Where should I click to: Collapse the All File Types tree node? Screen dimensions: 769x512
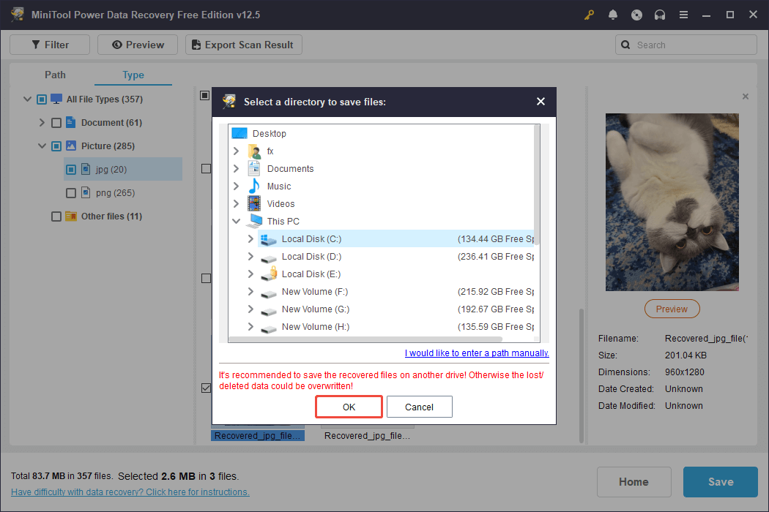pyautogui.click(x=28, y=99)
